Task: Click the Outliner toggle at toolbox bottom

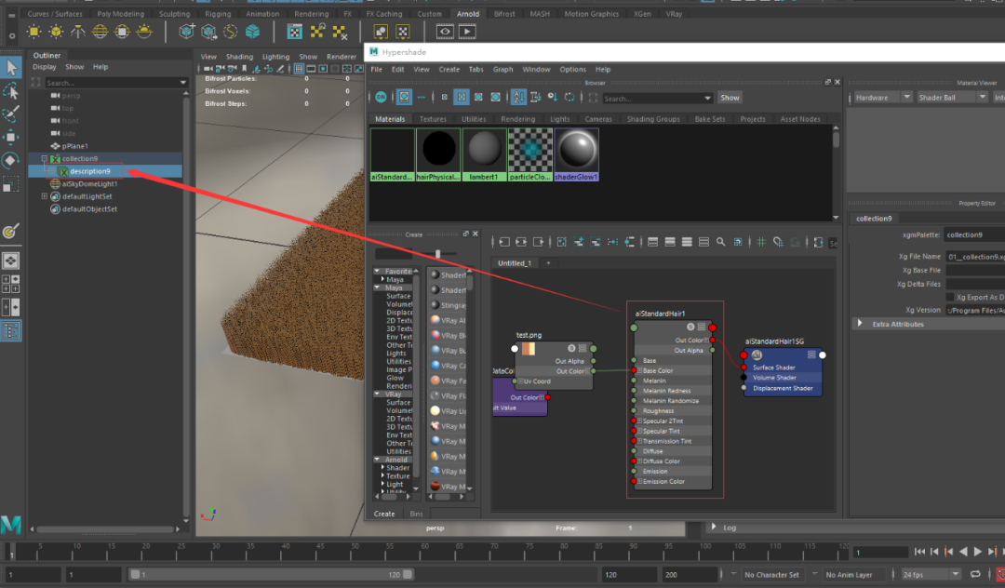Action: pyautogui.click(x=11, y=331)
